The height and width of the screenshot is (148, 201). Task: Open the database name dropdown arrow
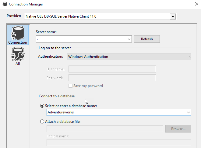(188, 113)
